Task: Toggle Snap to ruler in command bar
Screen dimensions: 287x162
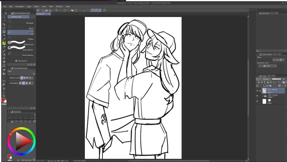Action: [x=92, y=11]
